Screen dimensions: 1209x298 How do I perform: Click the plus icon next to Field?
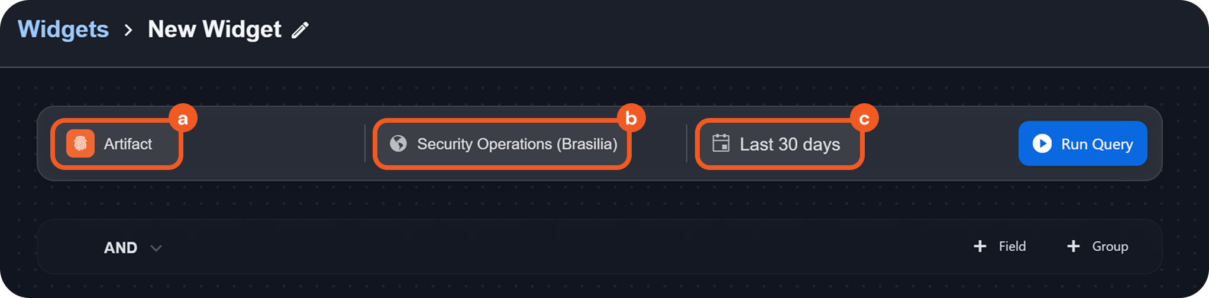pyautogui.click(x=980, y=246)
